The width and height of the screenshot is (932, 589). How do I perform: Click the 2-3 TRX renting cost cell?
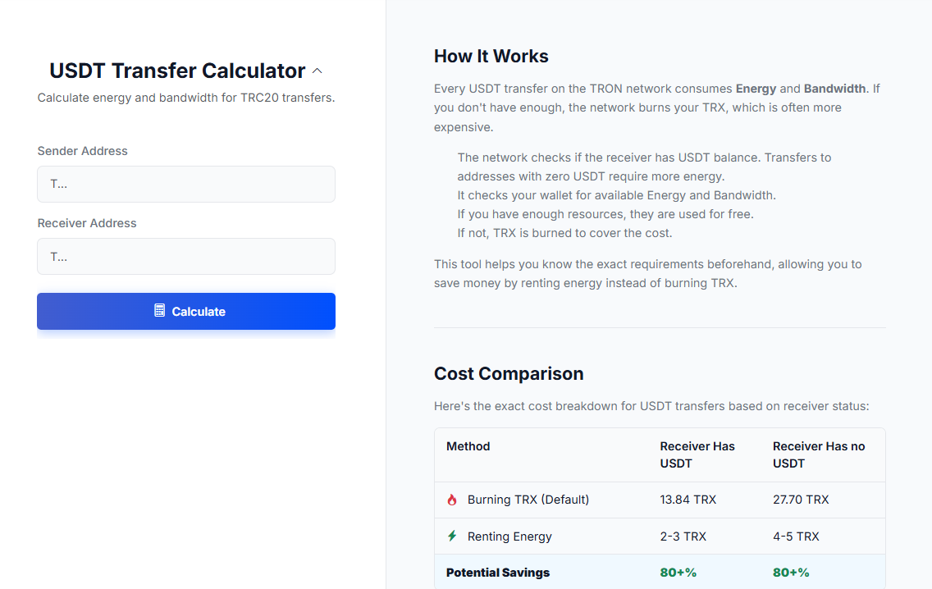pyautogui.click(x=683, y=536)
